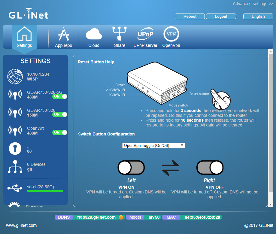Click the WISP connection label
This screenshot has width=276, height=234.
tap(32, 79)
